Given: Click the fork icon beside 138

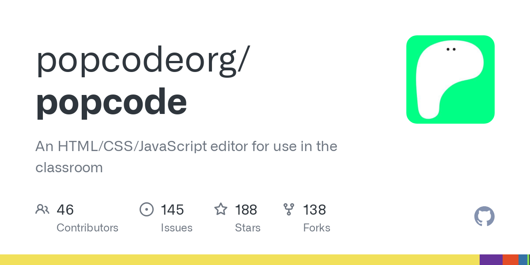Looking at the screenshot, I should [289, 209].
